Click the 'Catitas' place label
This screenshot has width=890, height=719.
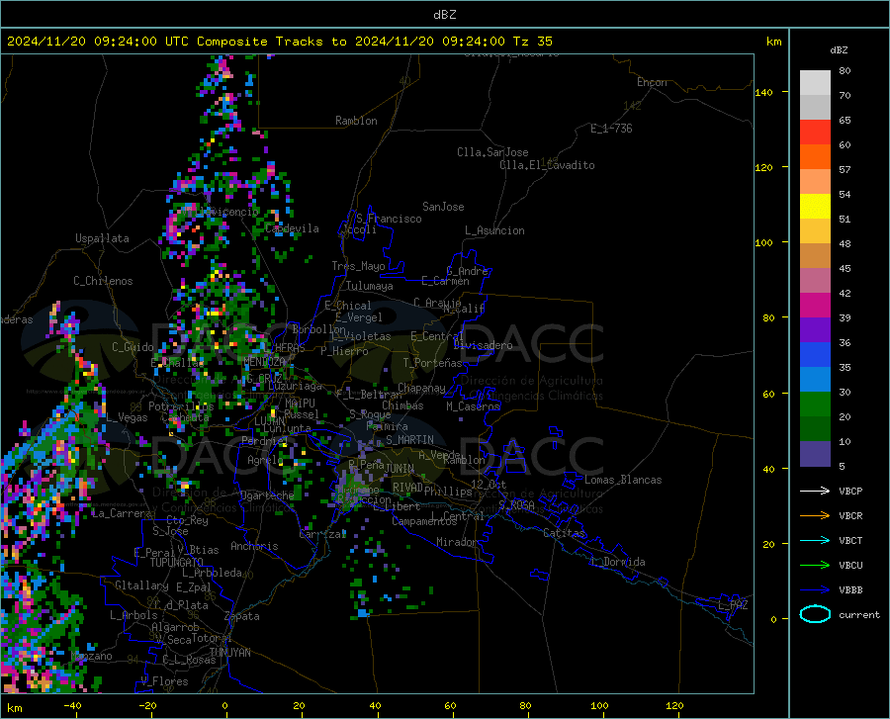564,533
